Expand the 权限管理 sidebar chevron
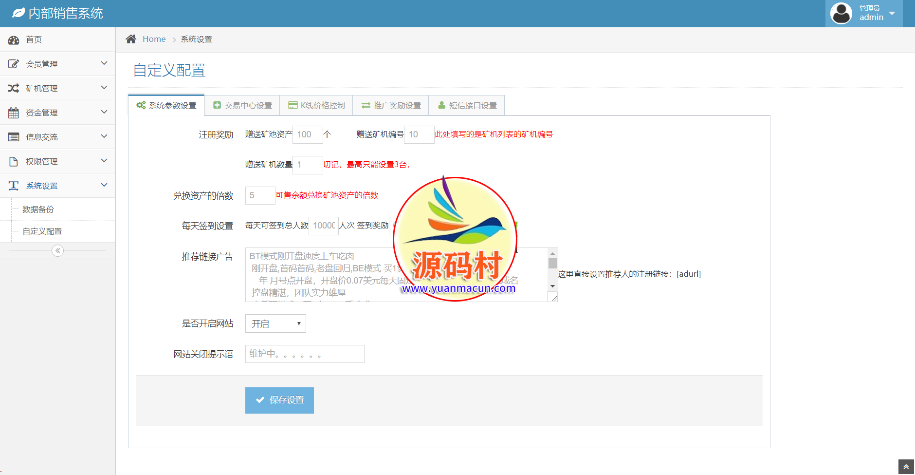This screenshot has width=915, height=475. pyautogui.click(x=104, y=161)
